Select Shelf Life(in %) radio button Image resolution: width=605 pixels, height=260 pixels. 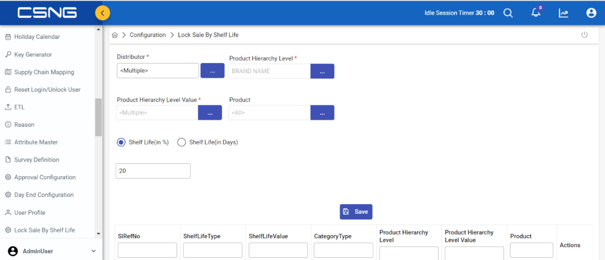click(x=121, y=142)
